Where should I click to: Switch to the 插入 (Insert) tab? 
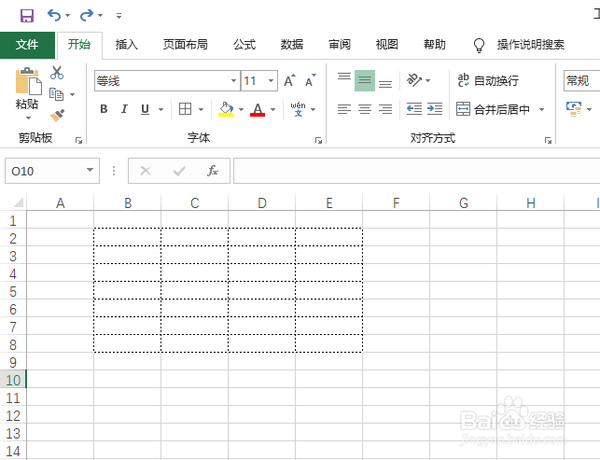pyautogui.click(x=127, y=45)
